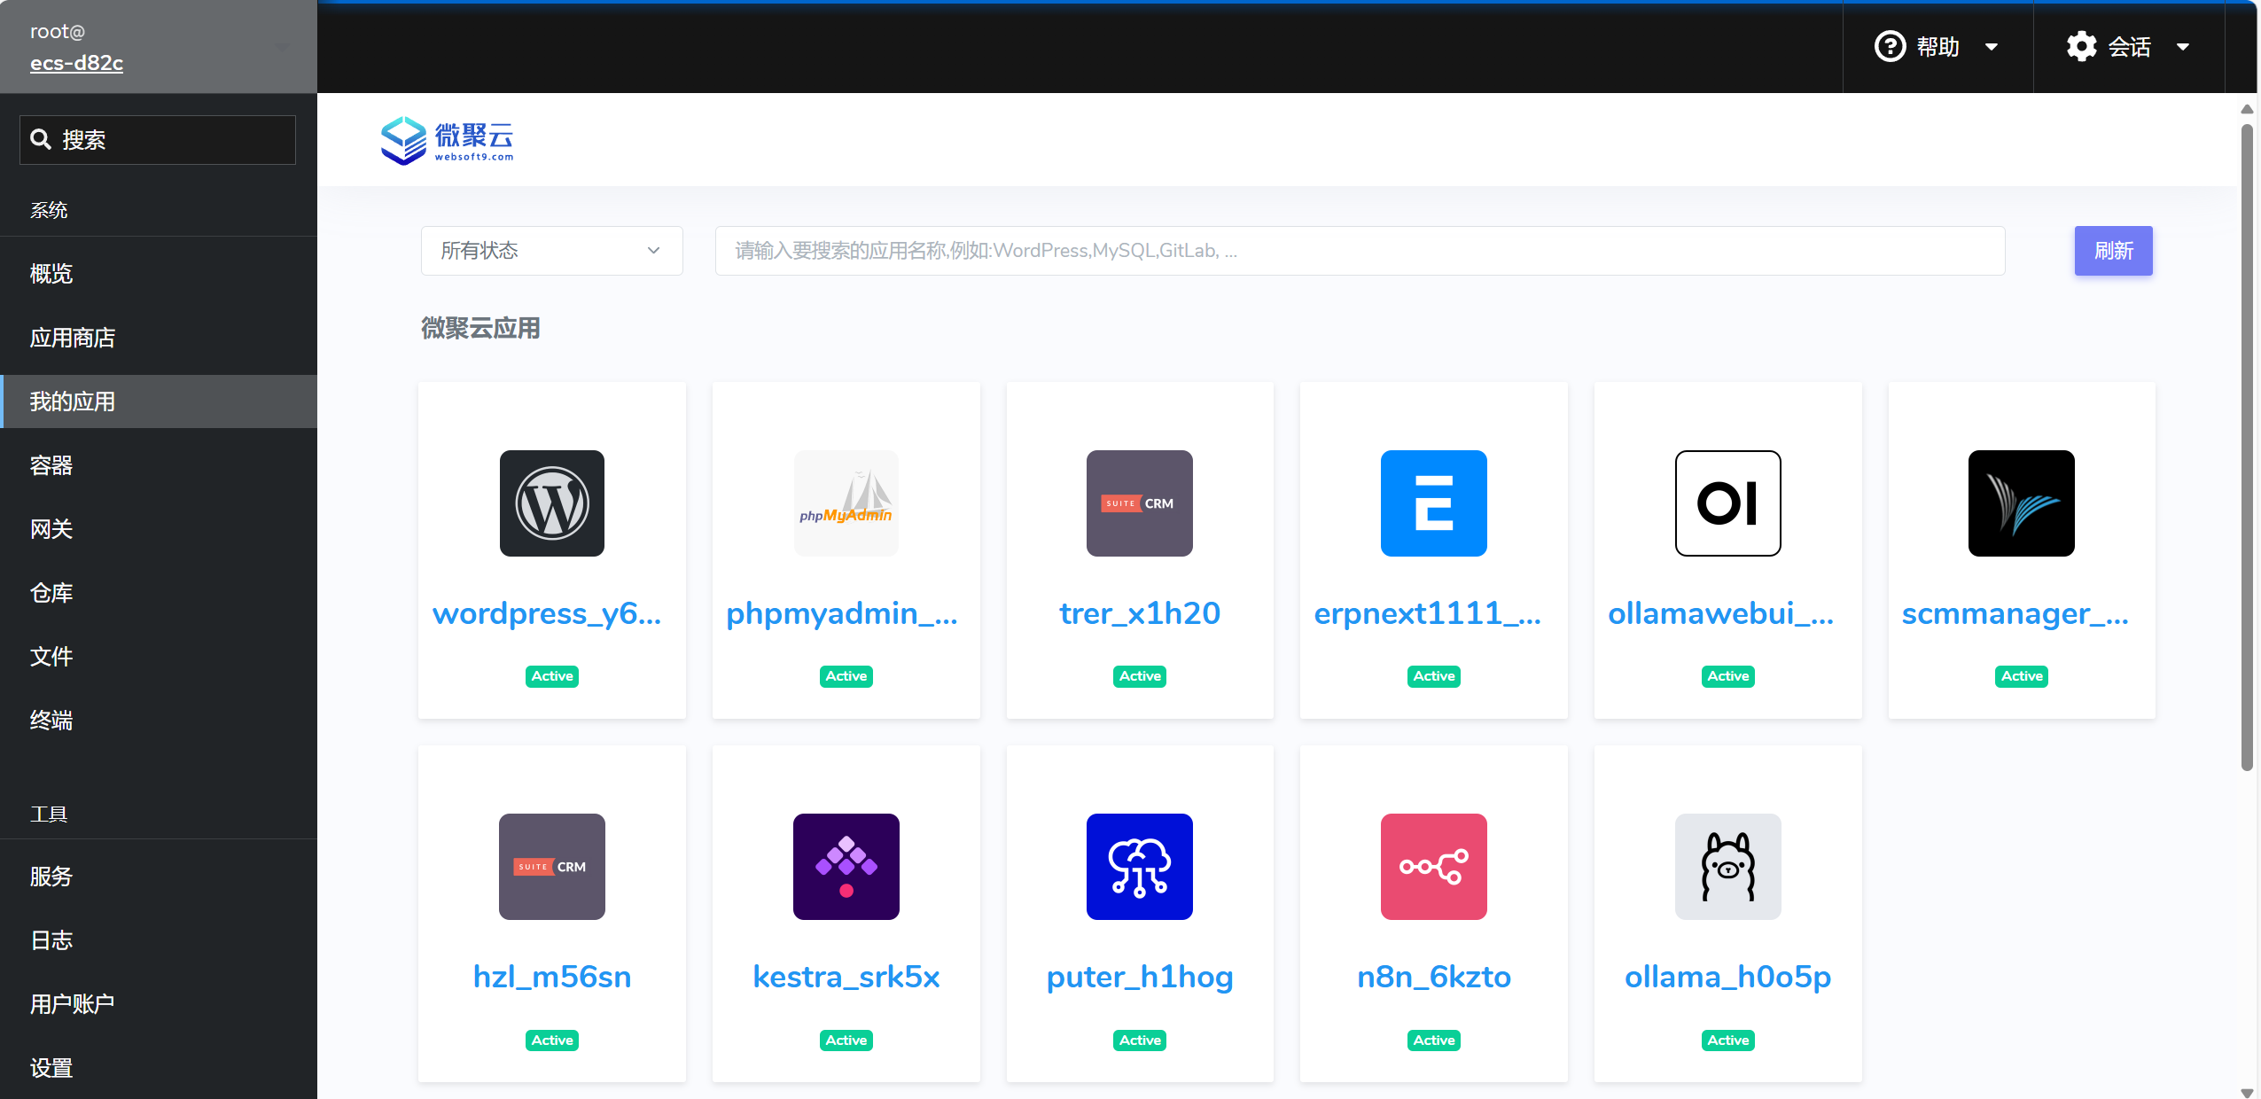The width and height of the screenshot is (2261, 1099).
Task: Click the phpMyAdmin application icon
Action: click(846, 503)
